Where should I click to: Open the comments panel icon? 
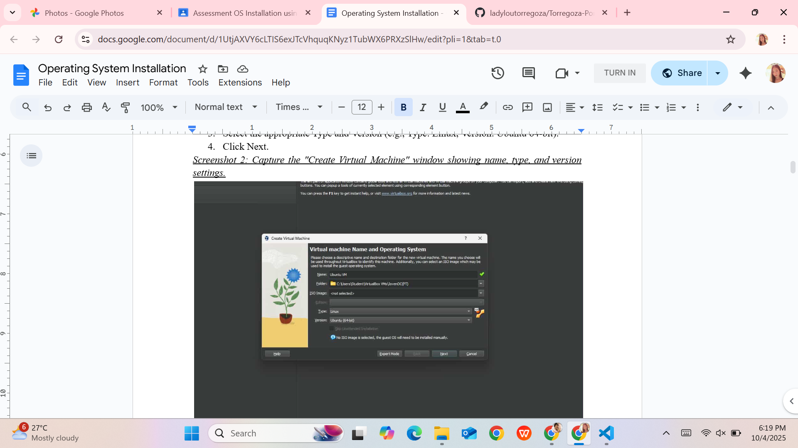click(x=528, y=73)
